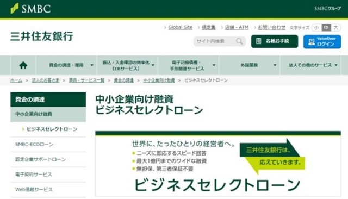Viewport: 348px width, 199px height.
Task: Select 中小企業向け融資 sidebar item
Action: pos(48,114)
